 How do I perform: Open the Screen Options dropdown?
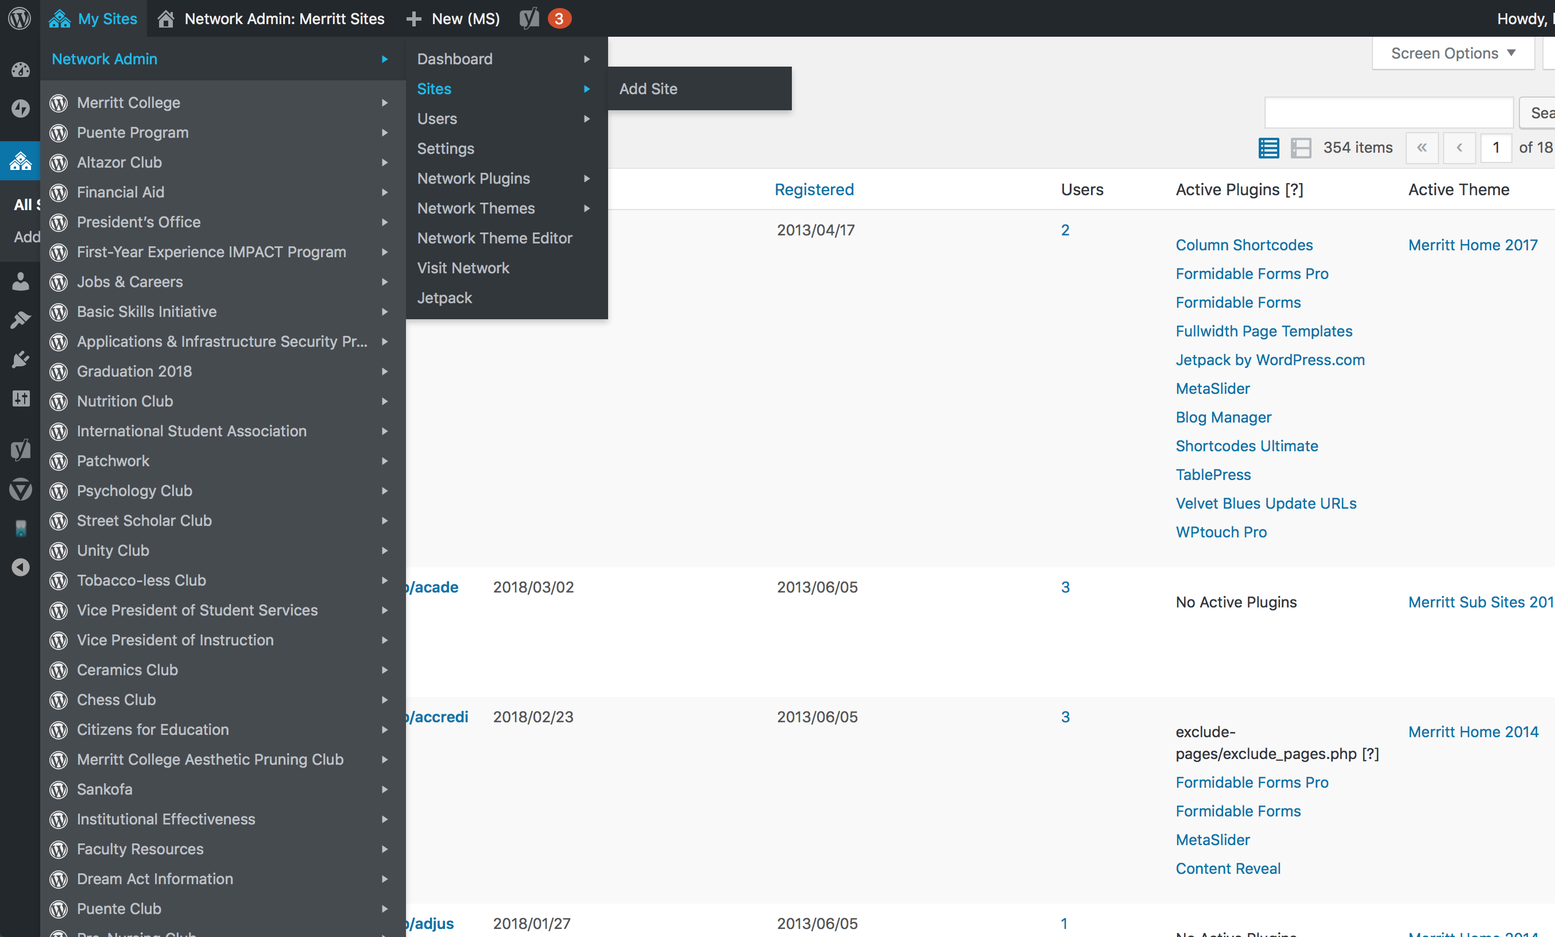1453,53
